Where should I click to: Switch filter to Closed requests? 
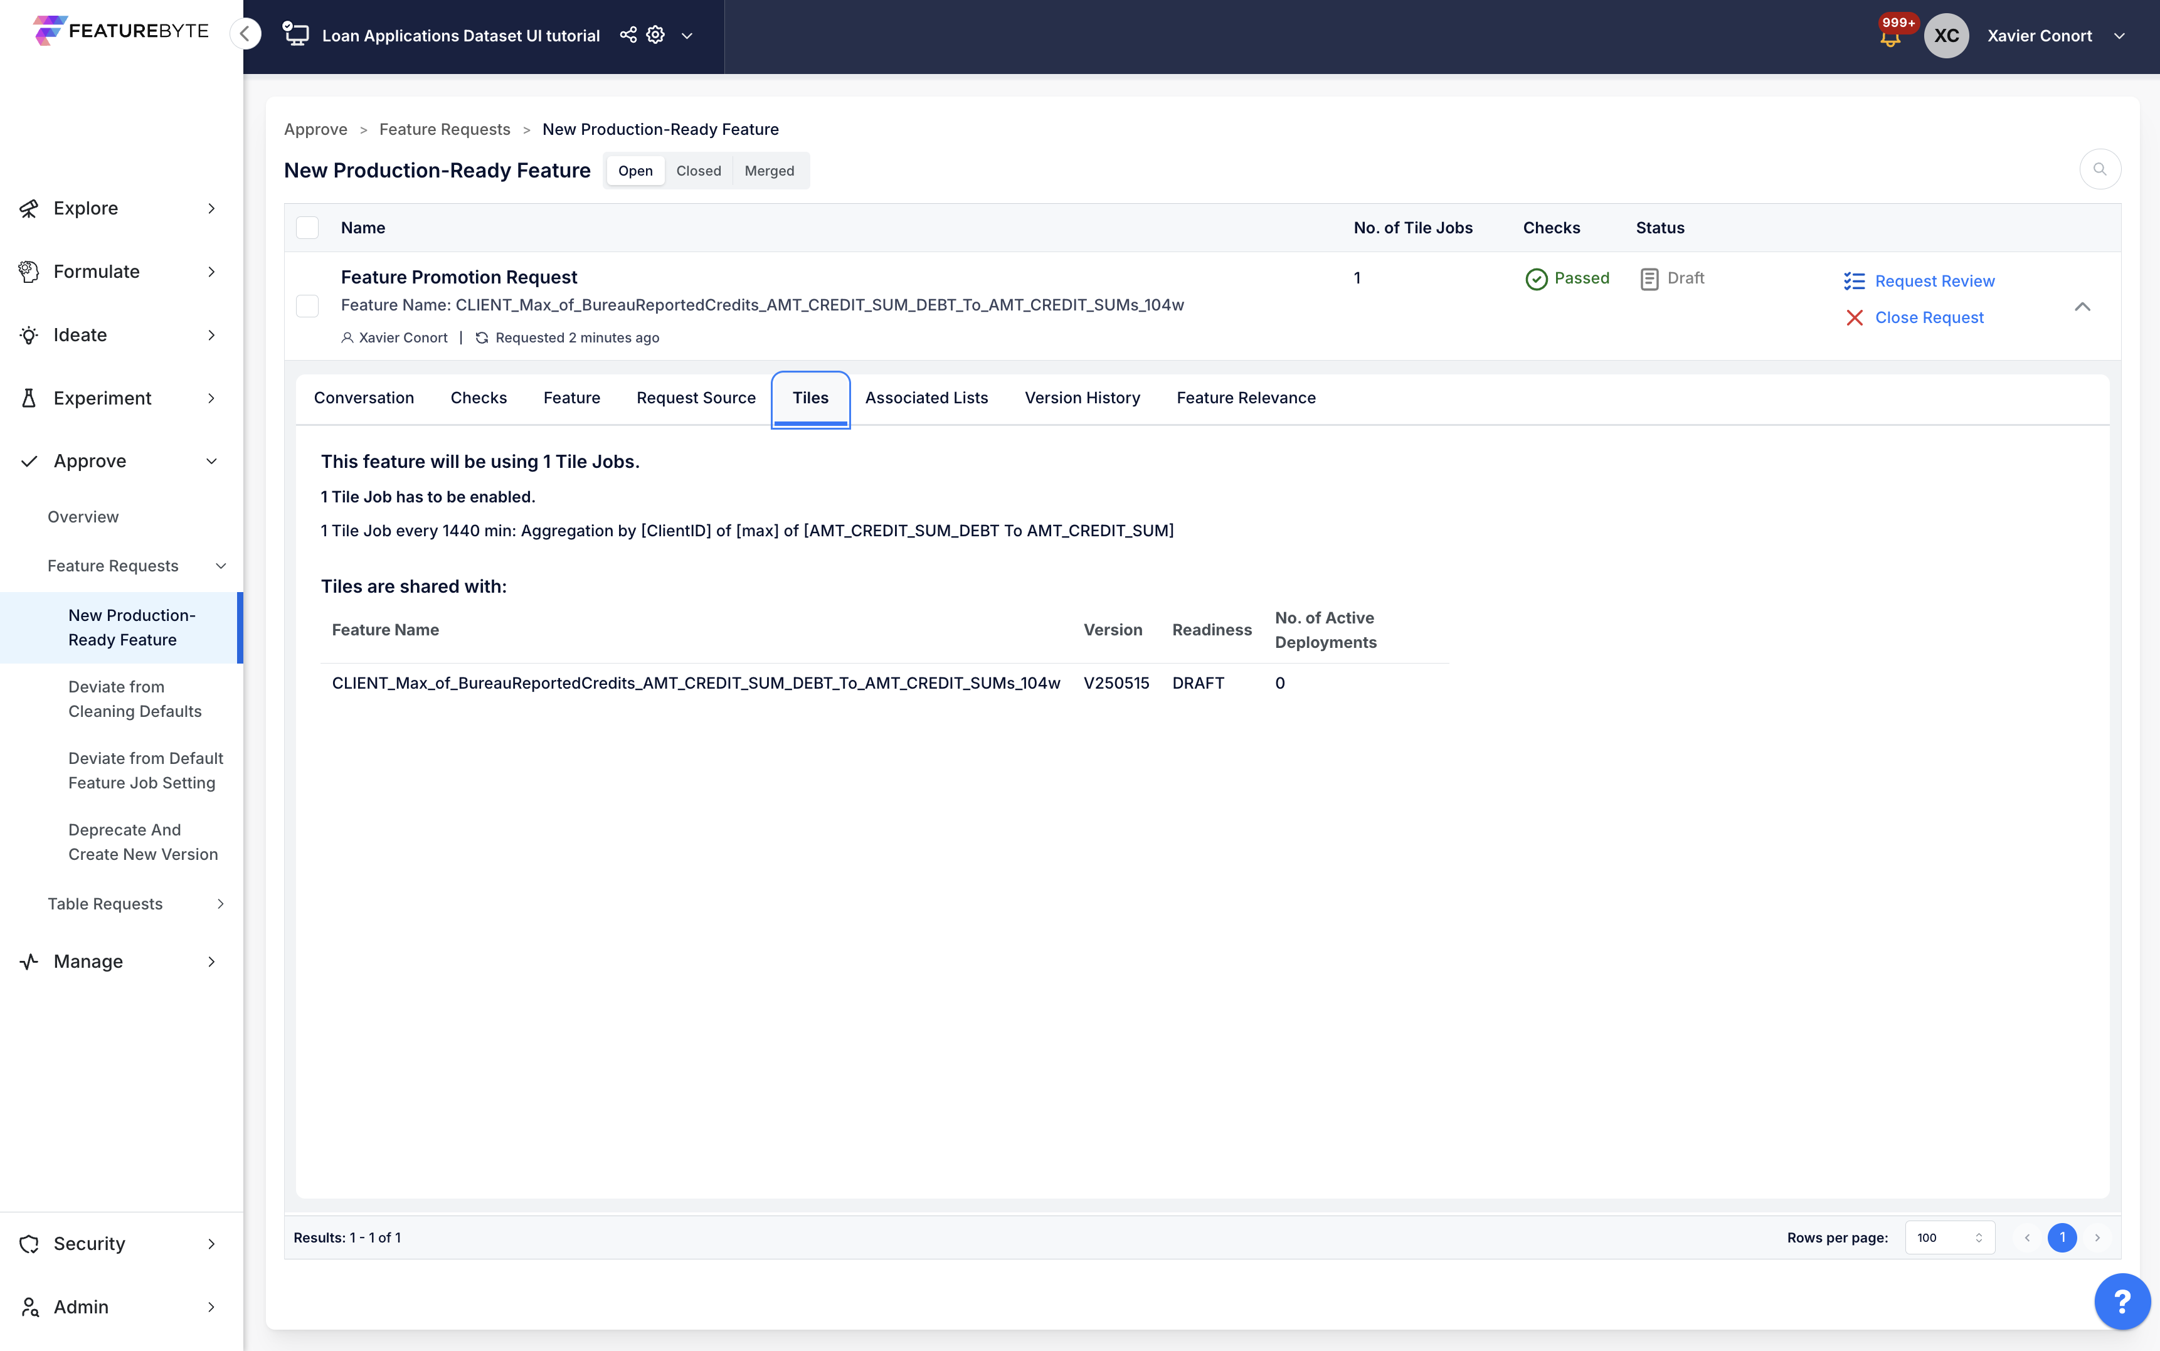[x=697, y=171]
